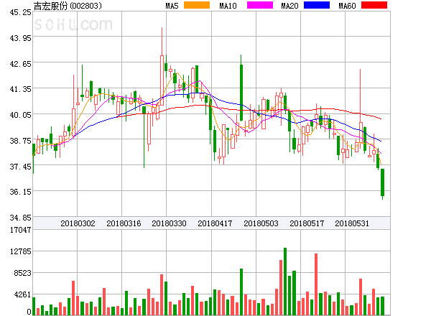431x316 pixels.
Task: Click the 4261 volume axis label
Action: [22, 294]
